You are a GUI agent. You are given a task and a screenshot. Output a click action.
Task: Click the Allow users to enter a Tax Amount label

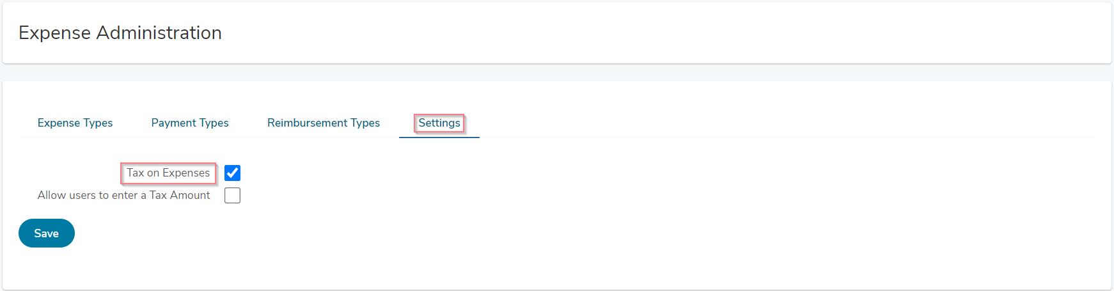coord(124,195)
